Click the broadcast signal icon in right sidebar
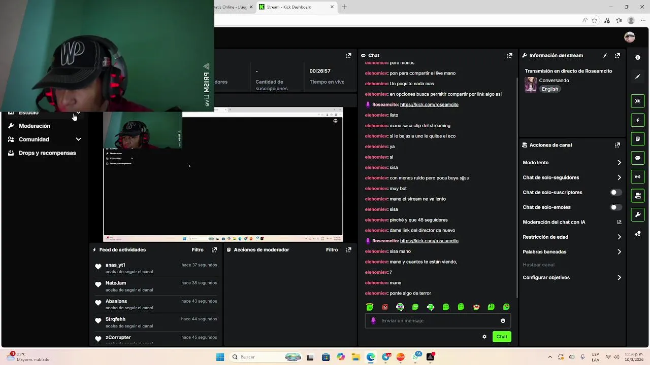The image size is (650, 365). click(x=638, y=176)
